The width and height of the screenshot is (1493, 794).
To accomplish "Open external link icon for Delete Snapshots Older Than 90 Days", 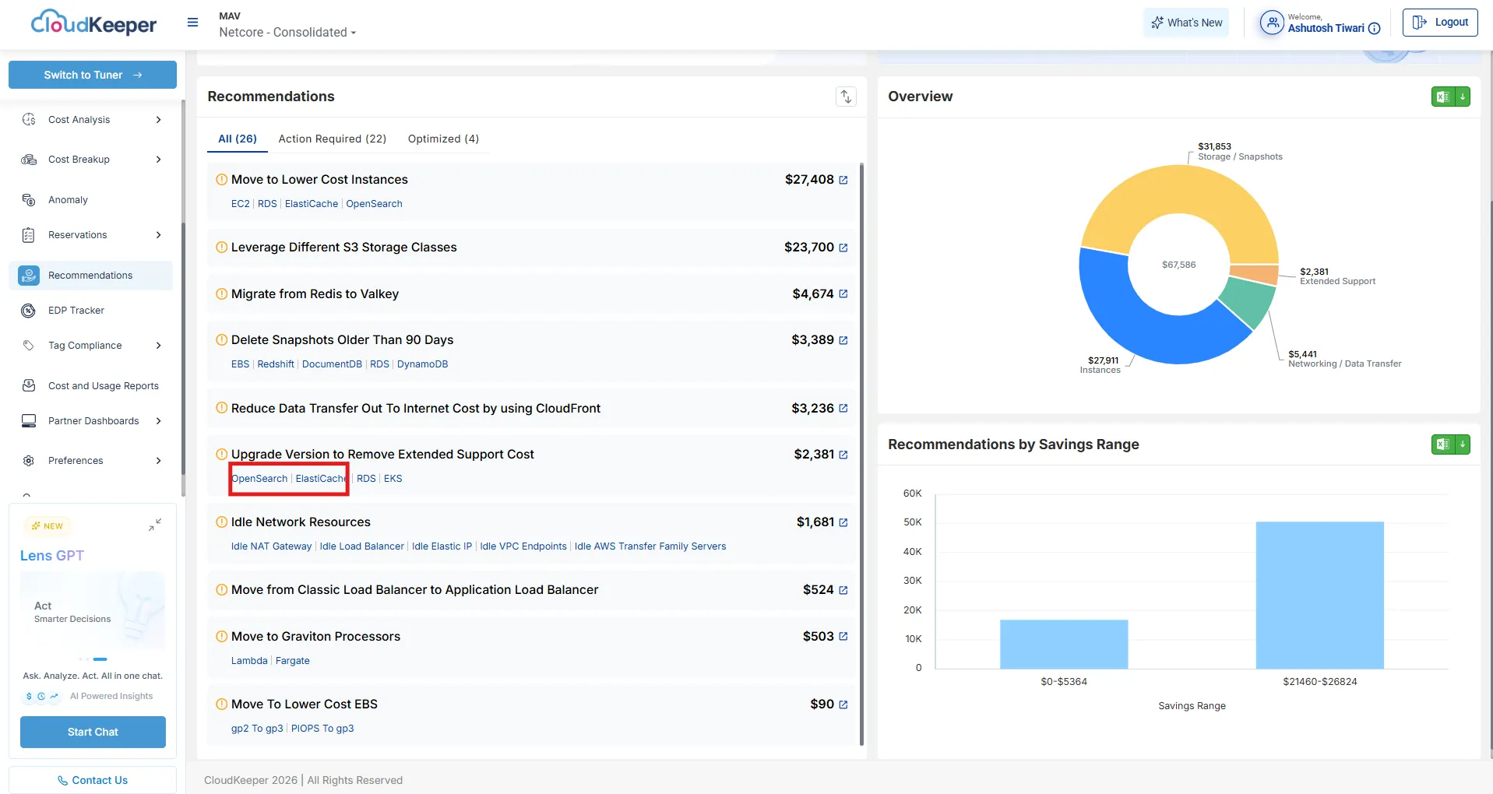I will pyautogui.click(x=843, y=340).
